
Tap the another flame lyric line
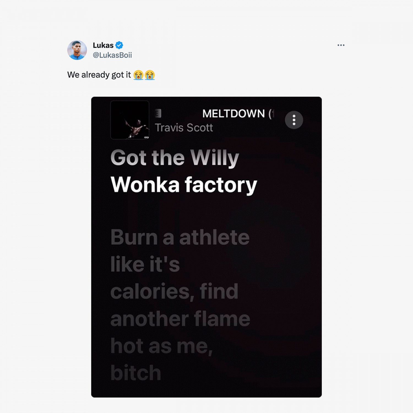(180, 319)
